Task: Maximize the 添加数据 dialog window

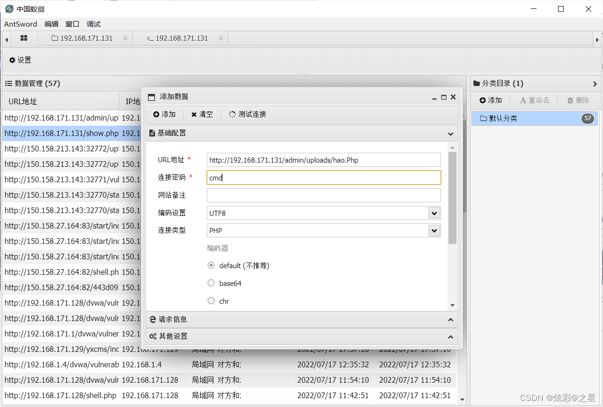Action: tap(444, 97)
